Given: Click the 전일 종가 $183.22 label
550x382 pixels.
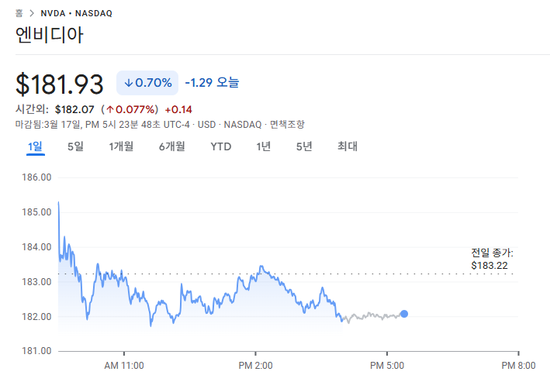Looking at the screenshot, I should (x=492, y=259).
